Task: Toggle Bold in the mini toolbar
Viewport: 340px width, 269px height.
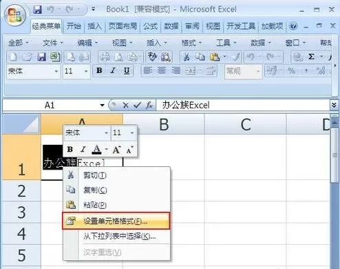Action: point(70,150)
